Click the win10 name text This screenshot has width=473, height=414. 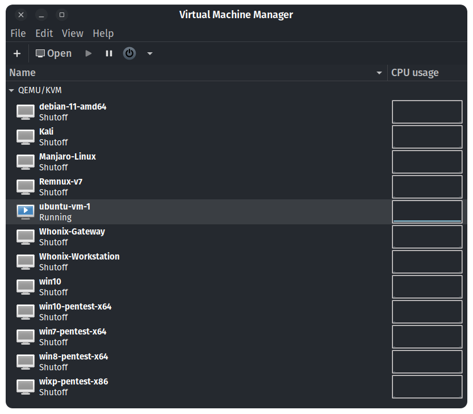coord(50,282)
